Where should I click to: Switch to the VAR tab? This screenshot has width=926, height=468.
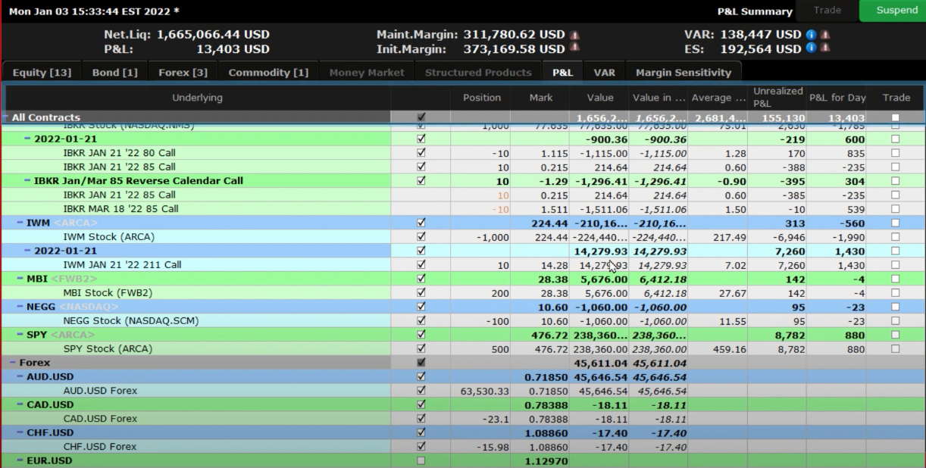coord(604,73)
